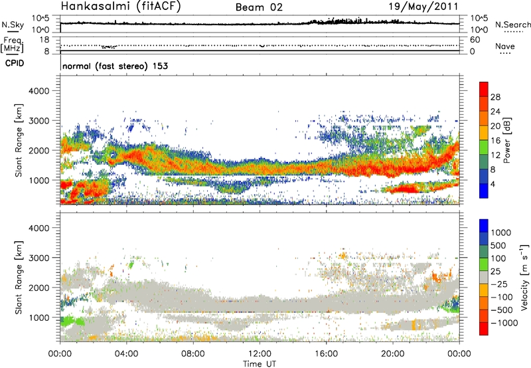531x368 pixels.
Task: Click the 3000 tick on velocity panel axis
Action: (39, 258)
